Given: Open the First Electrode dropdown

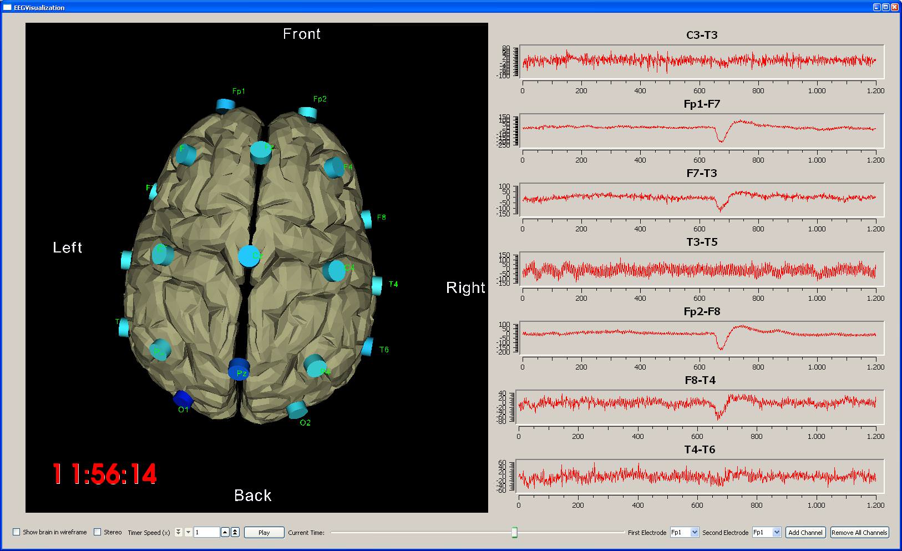Looking at the screenshot, I should [x=695, y=532].
